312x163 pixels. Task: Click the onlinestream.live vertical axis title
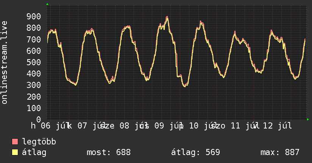pos(4,63)
